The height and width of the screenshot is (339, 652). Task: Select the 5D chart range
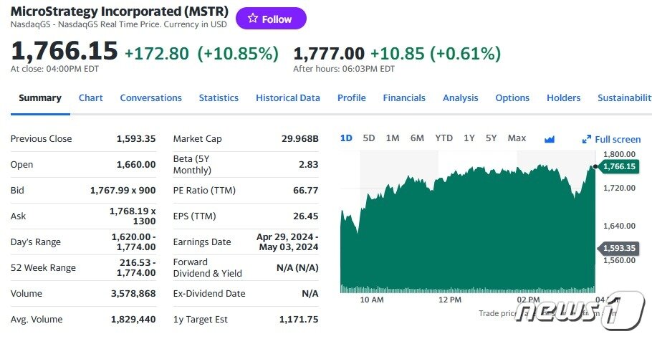click(369, 138)
